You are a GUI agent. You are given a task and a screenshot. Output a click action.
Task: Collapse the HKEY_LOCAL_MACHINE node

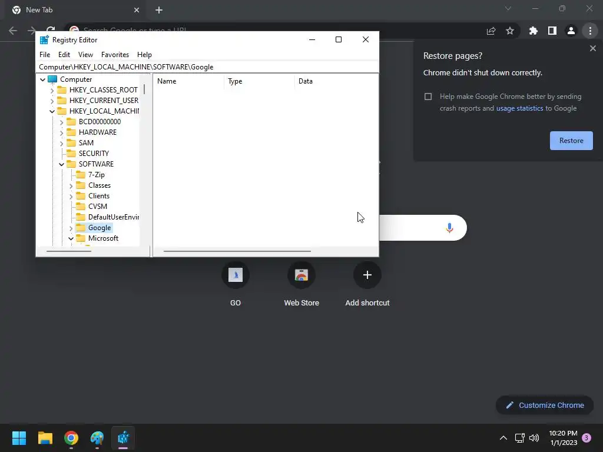52,111
